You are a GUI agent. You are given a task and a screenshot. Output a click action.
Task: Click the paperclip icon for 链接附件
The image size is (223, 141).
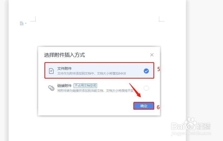click(51, 88)
